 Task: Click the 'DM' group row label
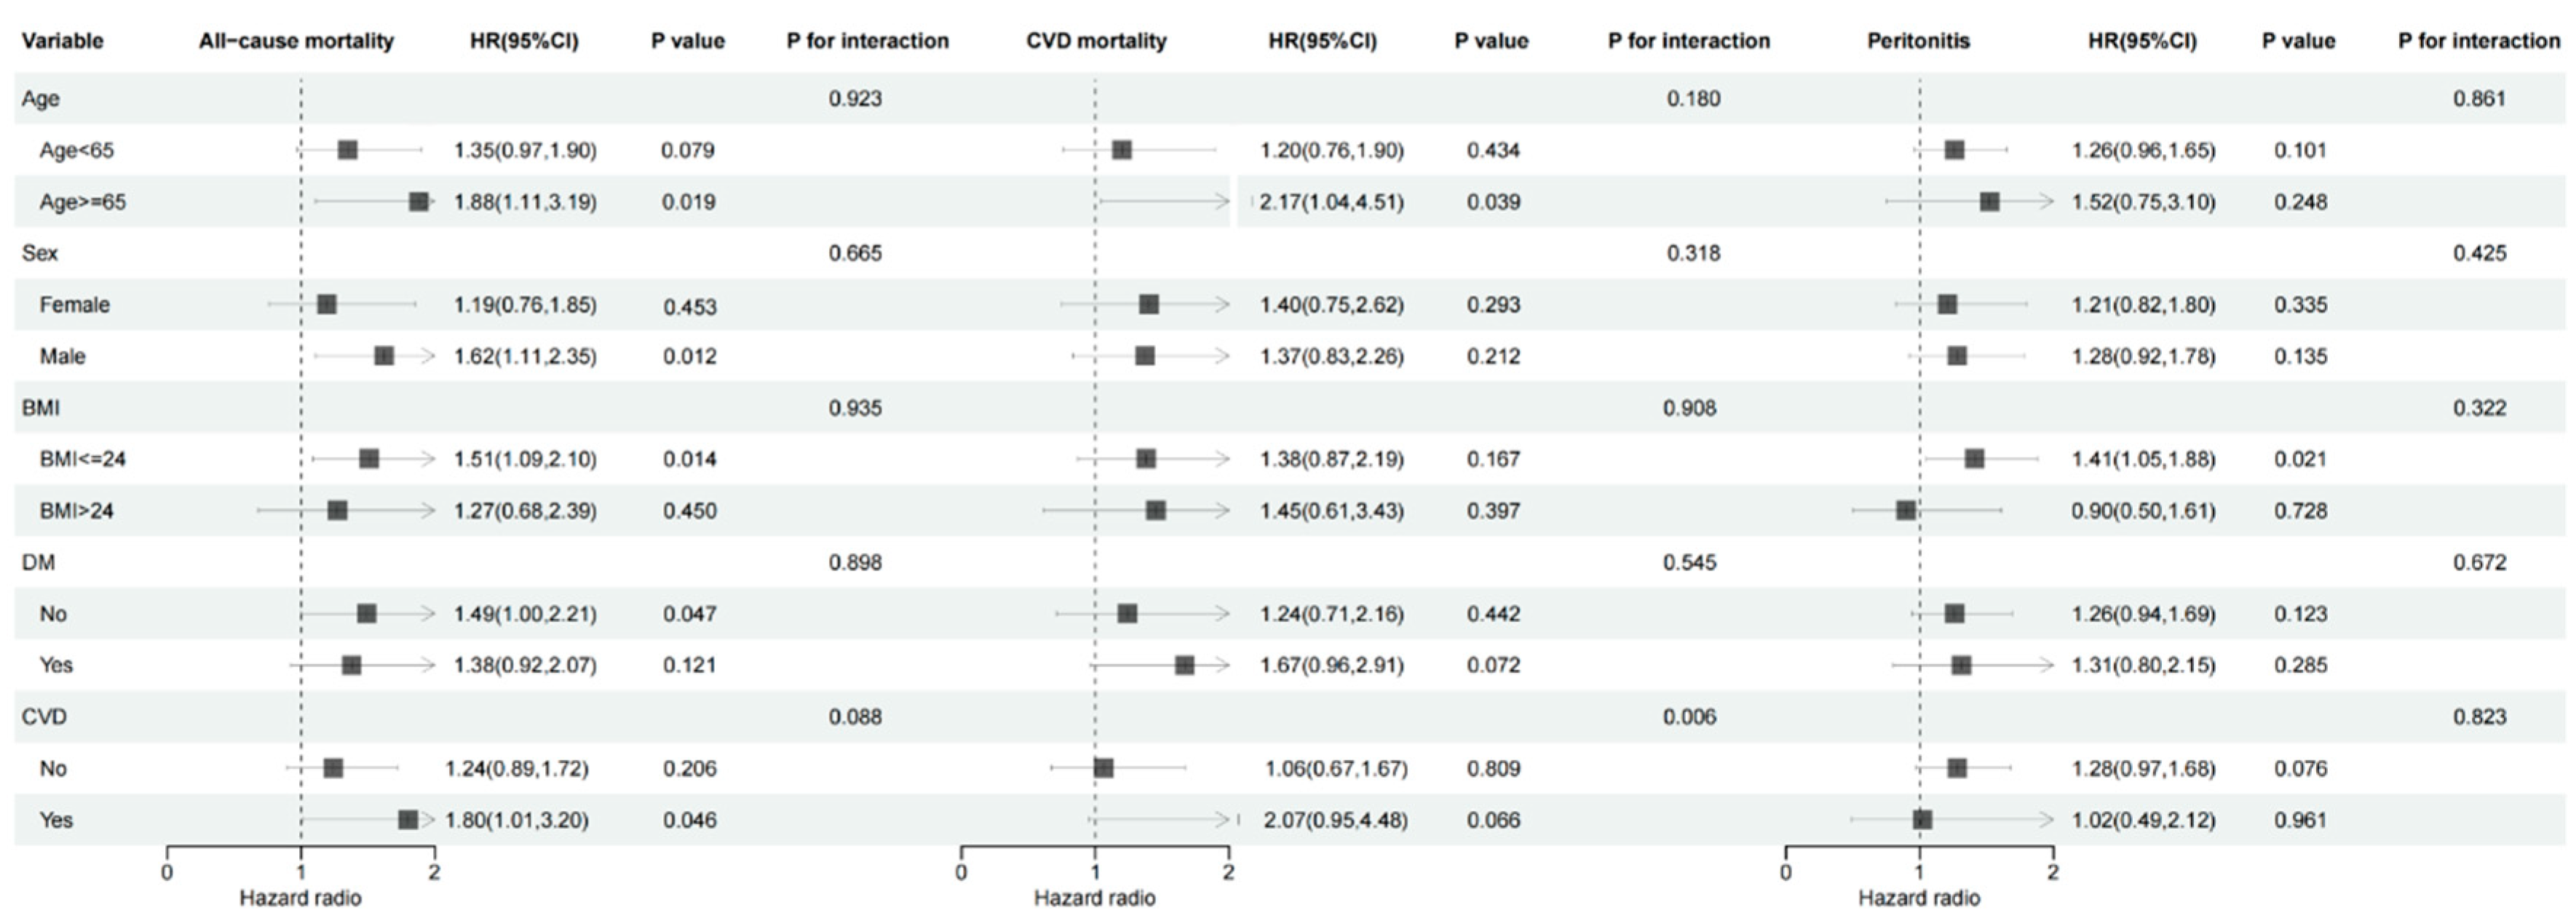pos(38,562)
